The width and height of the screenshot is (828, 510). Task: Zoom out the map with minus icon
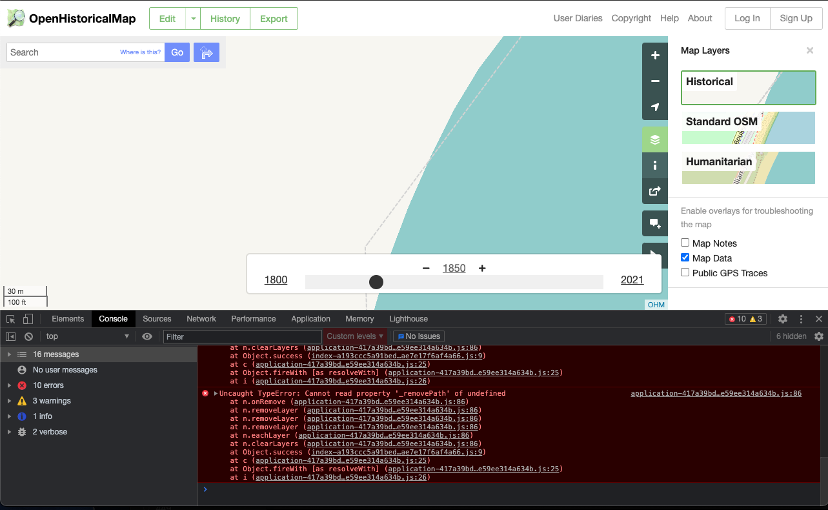(x=655, y=81)
